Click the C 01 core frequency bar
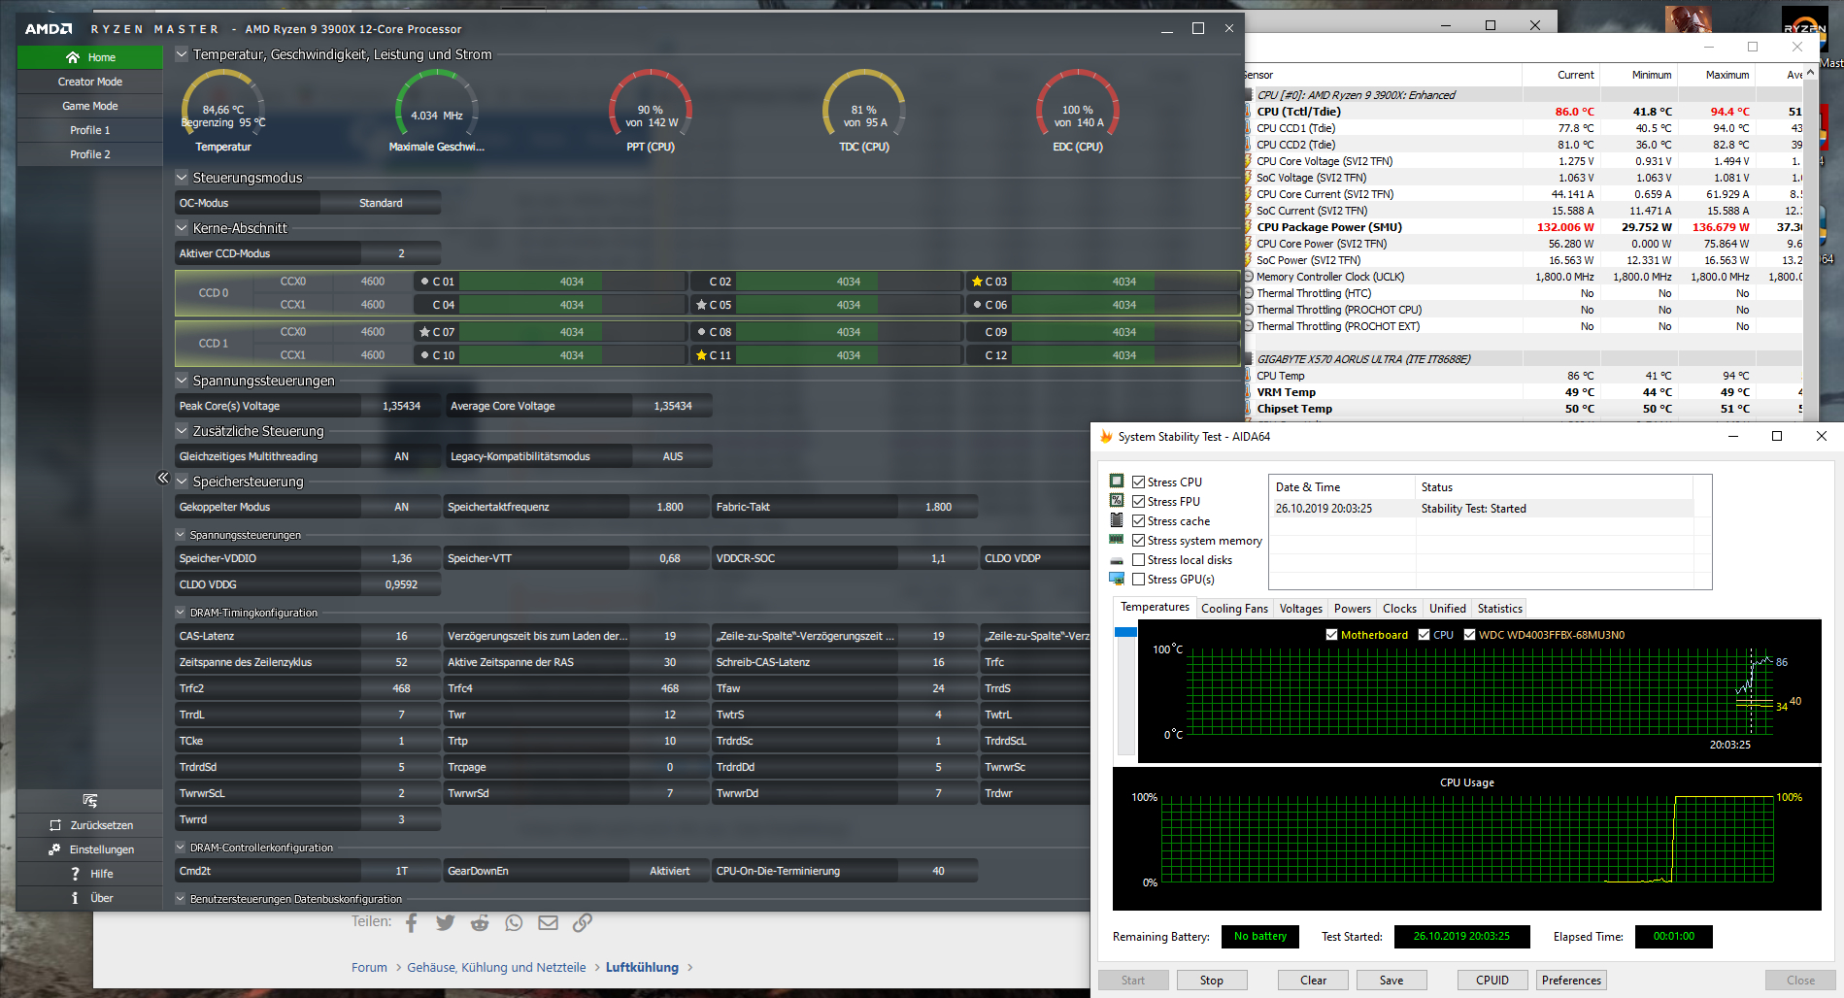The height and width of the screenshot is (998, 1844). 571,282
